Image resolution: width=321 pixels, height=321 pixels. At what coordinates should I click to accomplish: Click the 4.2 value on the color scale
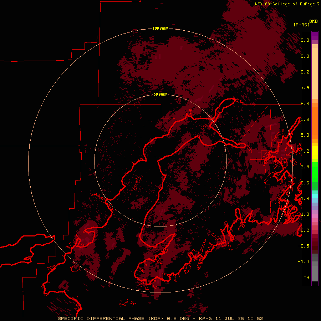pos(305,151)
